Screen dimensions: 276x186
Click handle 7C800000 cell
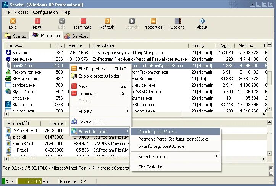pos(54,144)
